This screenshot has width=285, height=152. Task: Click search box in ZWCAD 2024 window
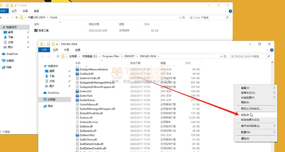coord(250,56)
